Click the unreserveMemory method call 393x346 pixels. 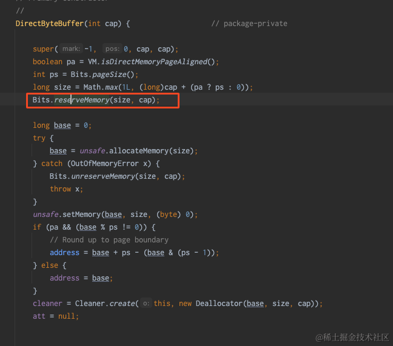point(103,176)
